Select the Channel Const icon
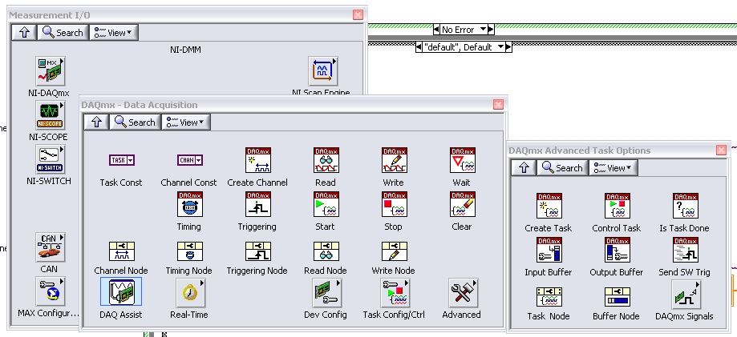This screenshot has width=737, height=337. [x=190, y=160]
